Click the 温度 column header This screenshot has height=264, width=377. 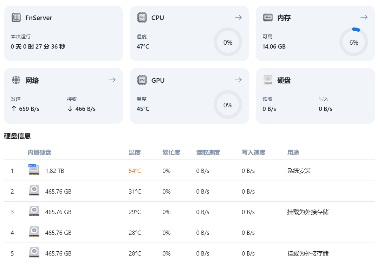(135, 152)
